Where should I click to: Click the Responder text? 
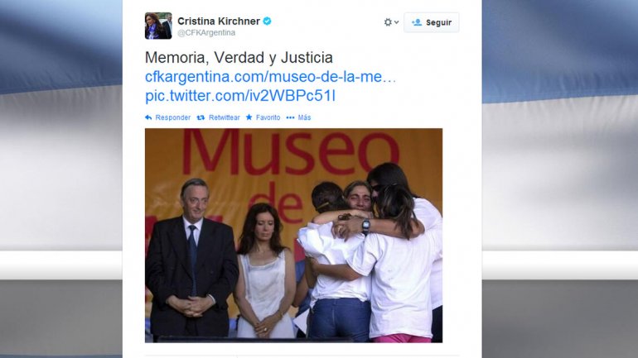(173, 117)
